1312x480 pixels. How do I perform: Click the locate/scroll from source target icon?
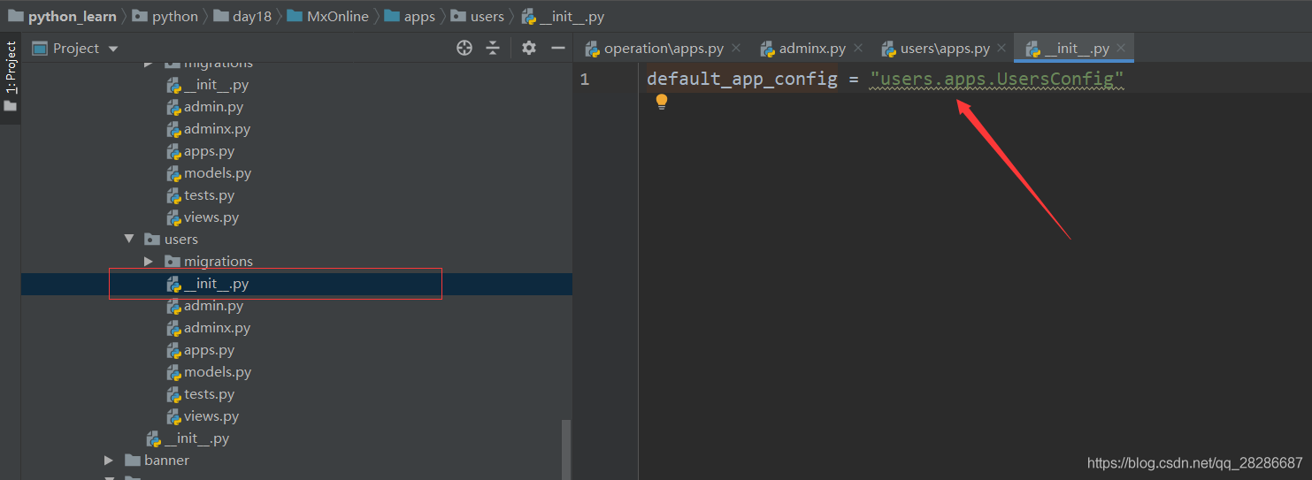(x=464, y=48)
